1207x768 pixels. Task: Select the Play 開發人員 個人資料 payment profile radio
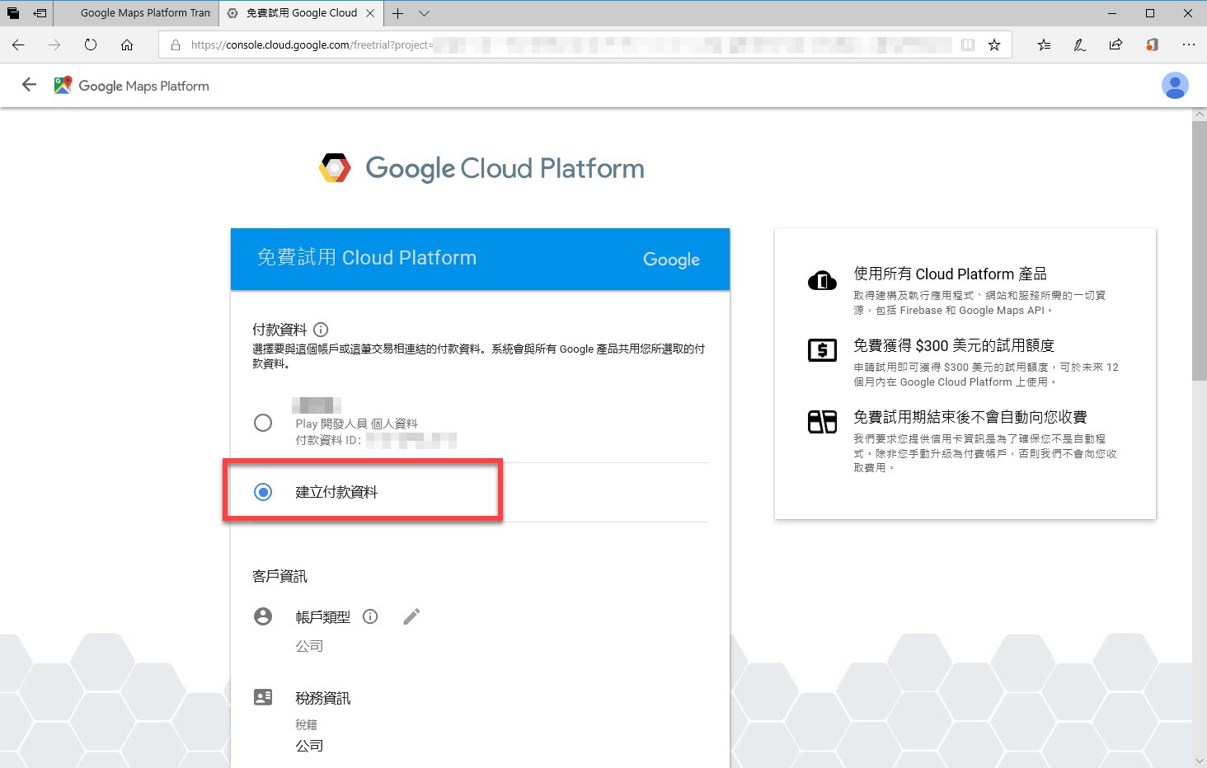click(x=263, y=423)
